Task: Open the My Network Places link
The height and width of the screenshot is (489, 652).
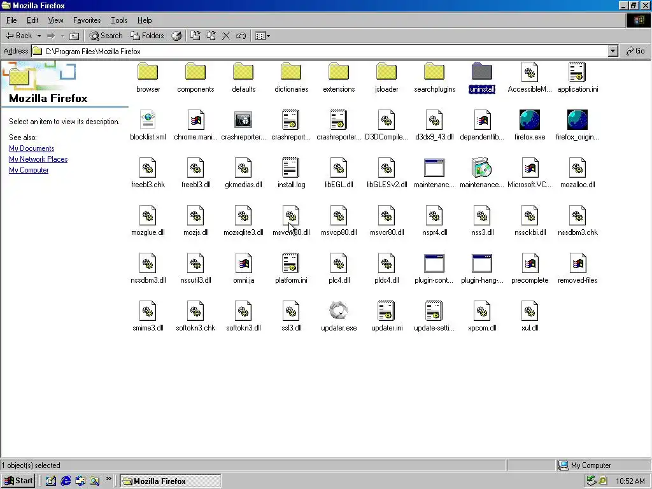Action: point(38,159)
